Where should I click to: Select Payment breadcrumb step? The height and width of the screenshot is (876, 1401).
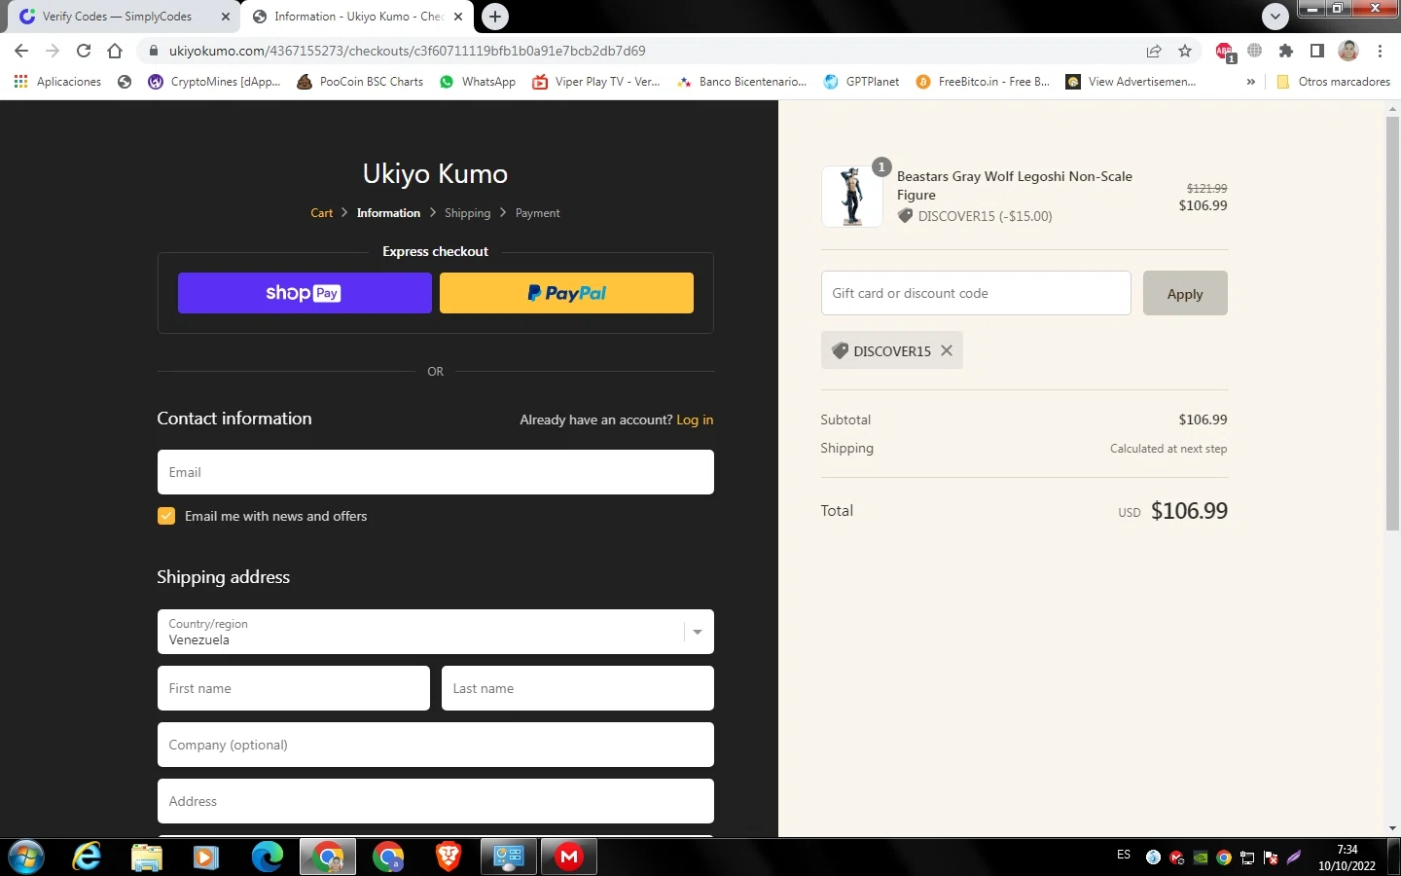point(537,213)
